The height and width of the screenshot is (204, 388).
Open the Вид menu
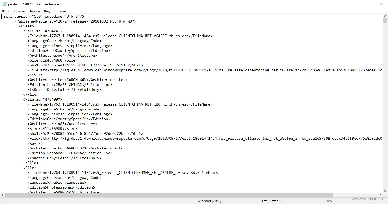coord(47,11)
